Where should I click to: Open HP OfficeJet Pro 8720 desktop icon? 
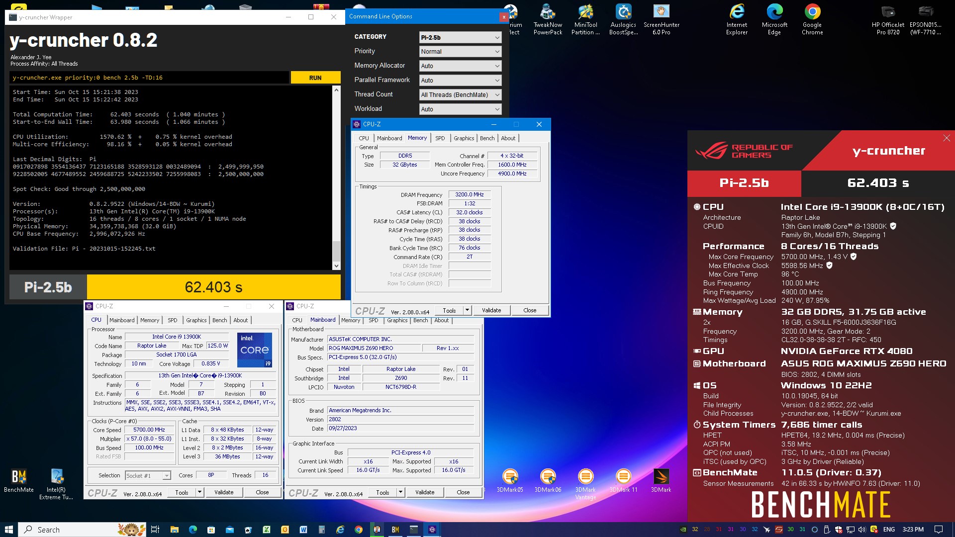[888, 19]
